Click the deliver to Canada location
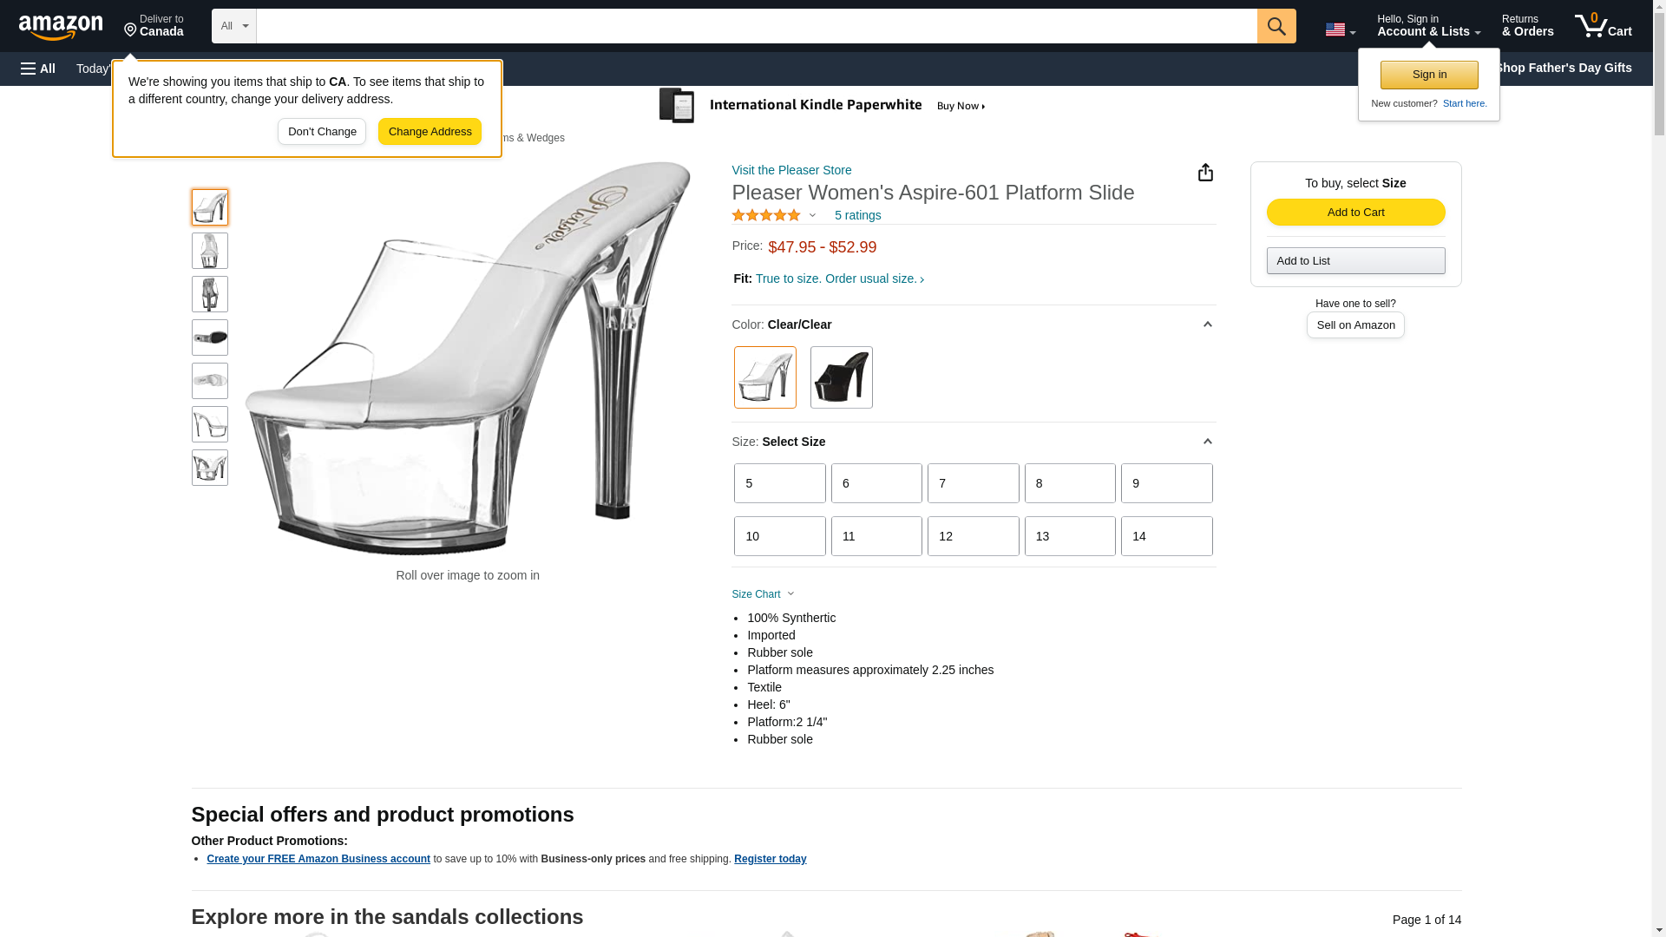Screen dimensions: 1666x937 click(x=154, y=26)
